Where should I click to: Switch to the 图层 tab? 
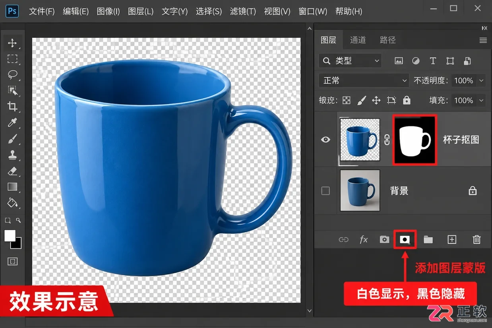[328, 40]
